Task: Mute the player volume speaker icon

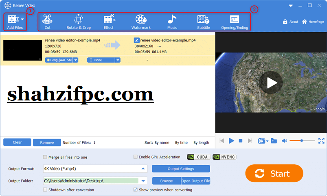Action: pos(284,141)
